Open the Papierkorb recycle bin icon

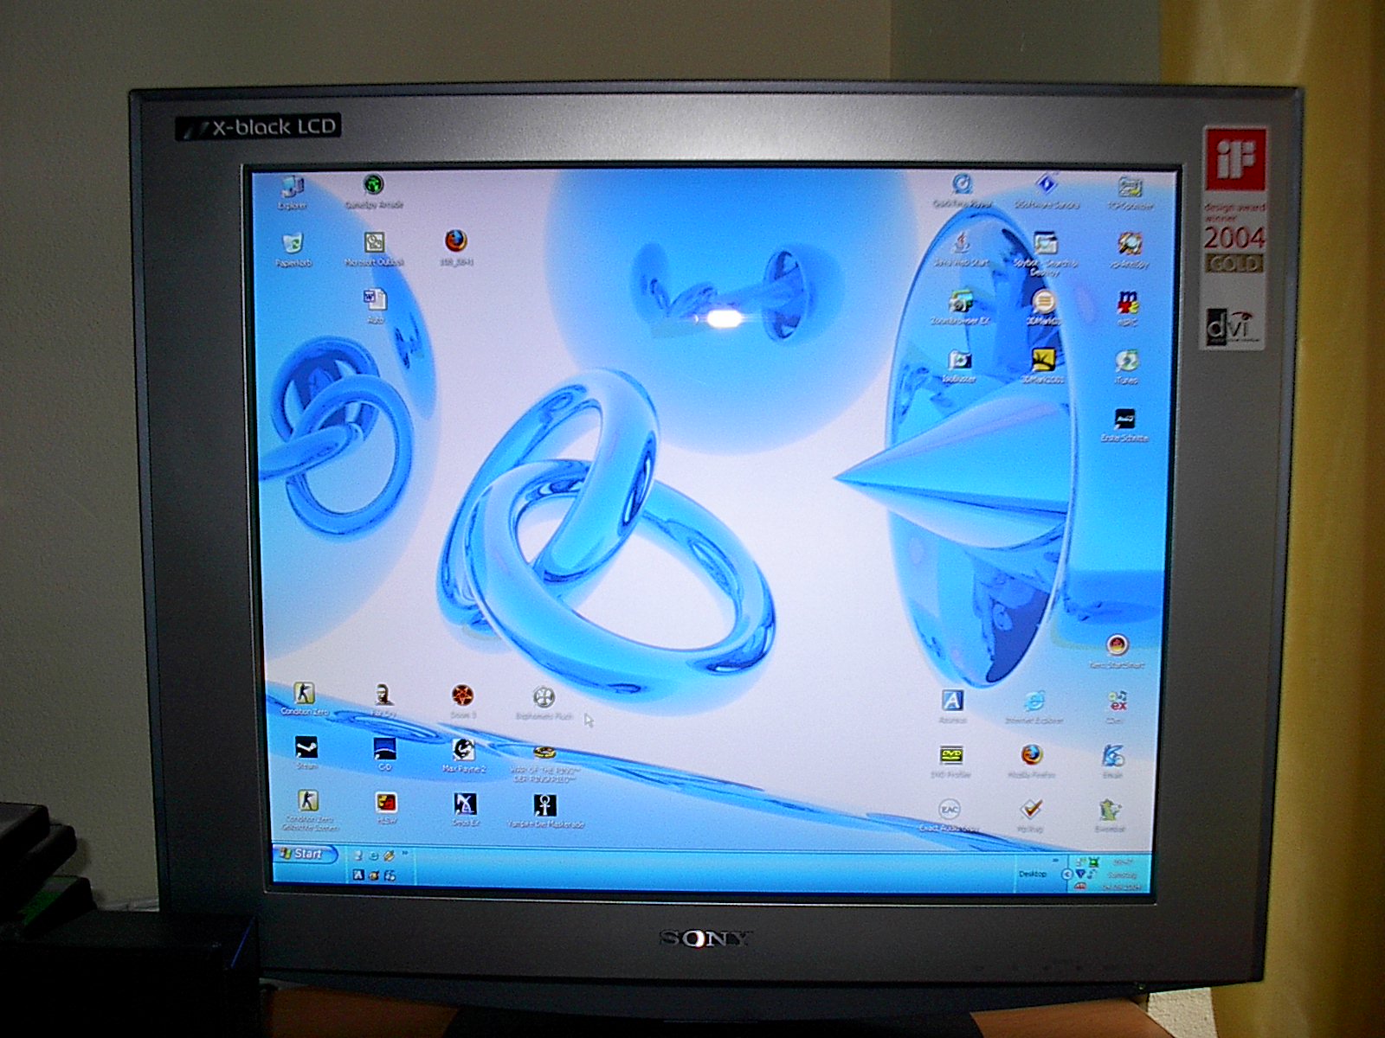pos(293,245)
